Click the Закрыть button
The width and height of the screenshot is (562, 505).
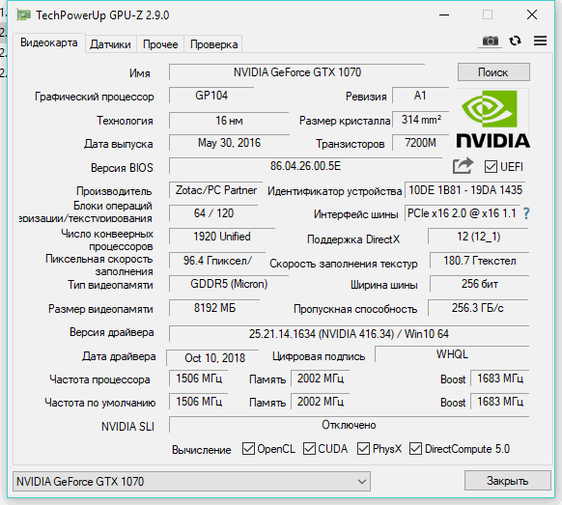click(x=508, y=481)
